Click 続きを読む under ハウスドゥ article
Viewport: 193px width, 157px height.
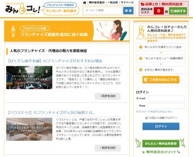(108, 148)
